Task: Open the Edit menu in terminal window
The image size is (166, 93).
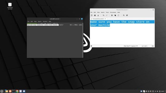Action: 32,21
